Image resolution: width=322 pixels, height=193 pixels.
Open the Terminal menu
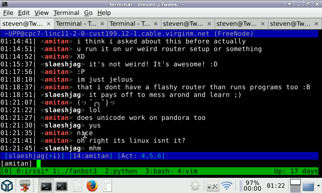tap(66, 13)
